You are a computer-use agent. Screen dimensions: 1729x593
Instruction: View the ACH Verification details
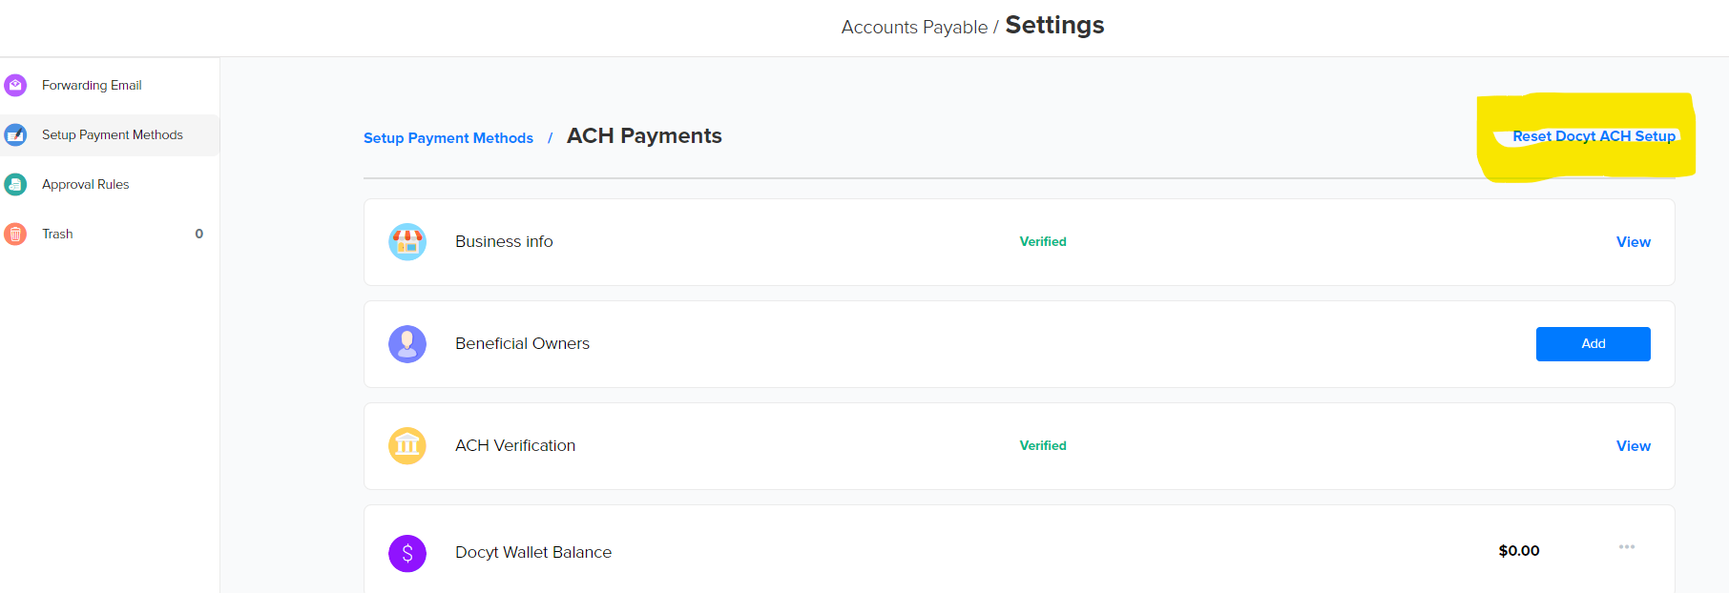1633,445
